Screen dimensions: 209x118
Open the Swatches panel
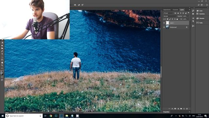pyautogui.click(x=201, y=14)
